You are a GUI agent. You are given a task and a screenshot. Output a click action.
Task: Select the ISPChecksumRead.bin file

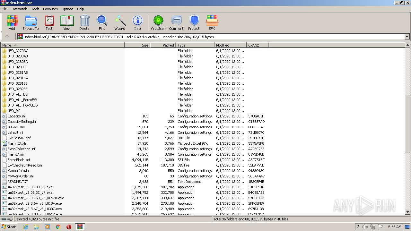pyautogui.click(x=24, y=165)
